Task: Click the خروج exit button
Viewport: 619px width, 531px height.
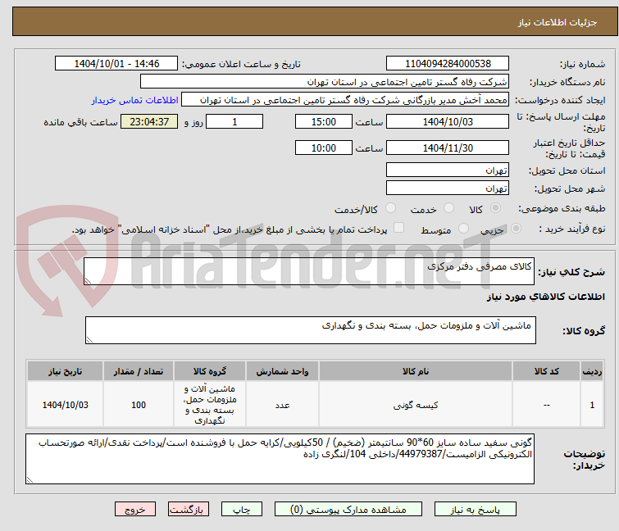Action: click(x=135, y=510)
